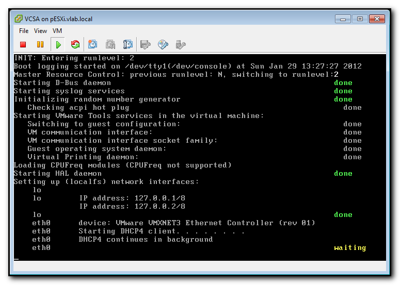The width and height of the screenshot is (400, 285).
Task: Click 'Master Resource Control' line
Action: pos(176,75)
